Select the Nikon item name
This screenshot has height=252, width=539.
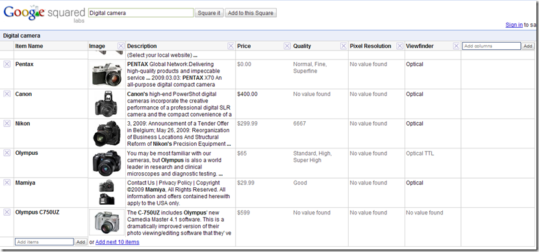[23, 124]
